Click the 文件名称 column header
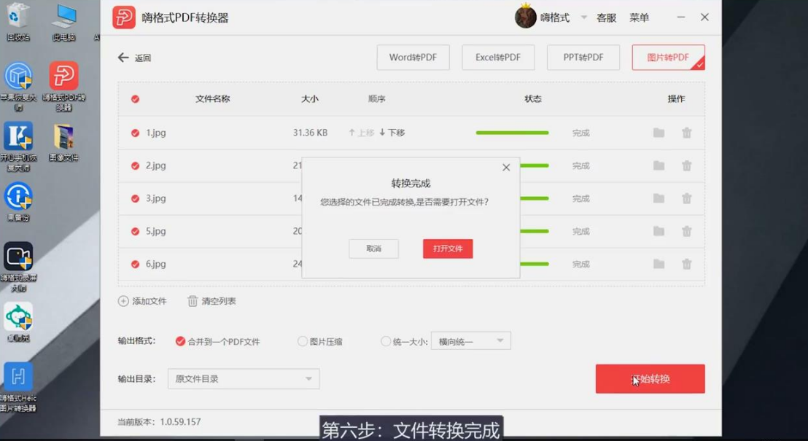Screen dimensions: 808x441 pyautogui.click(x=213, y=99)
